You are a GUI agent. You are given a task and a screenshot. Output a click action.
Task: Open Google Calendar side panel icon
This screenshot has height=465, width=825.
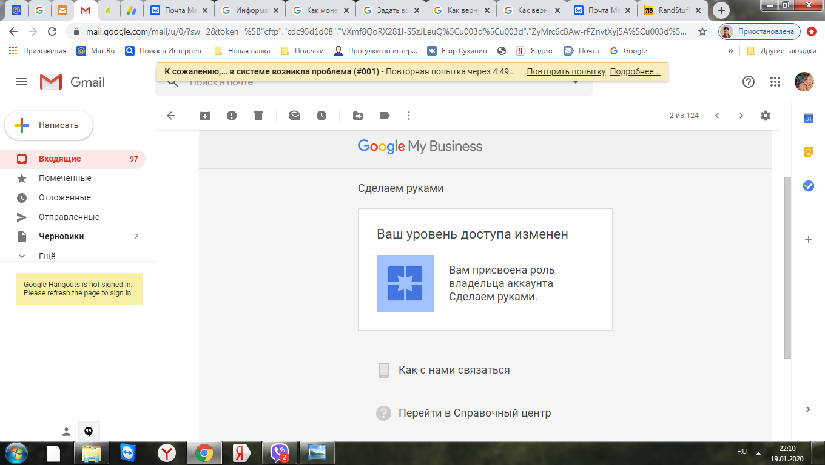point(808,119)
